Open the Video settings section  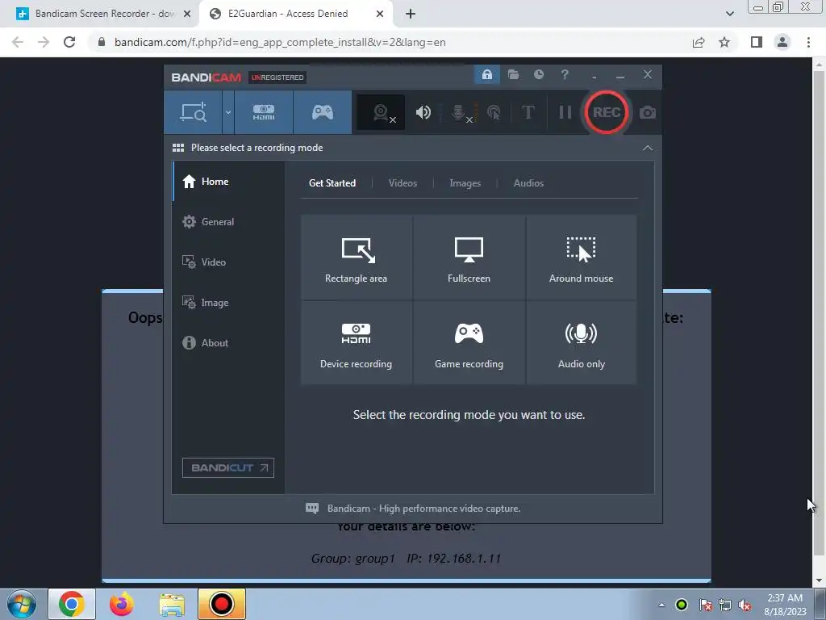tap(228, 262)
